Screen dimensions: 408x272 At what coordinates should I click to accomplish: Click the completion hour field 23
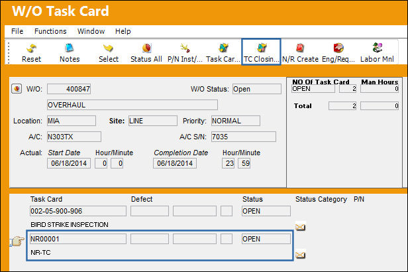click(229, 163)
